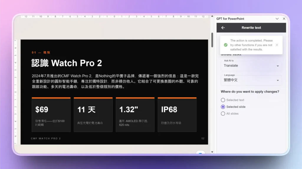
Task: Select the Selected text radio option
Action: (x=223, y=100)
